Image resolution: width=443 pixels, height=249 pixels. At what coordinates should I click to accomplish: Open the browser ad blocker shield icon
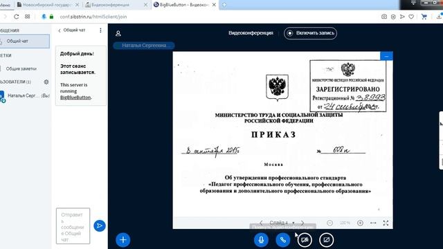[393, 17]
